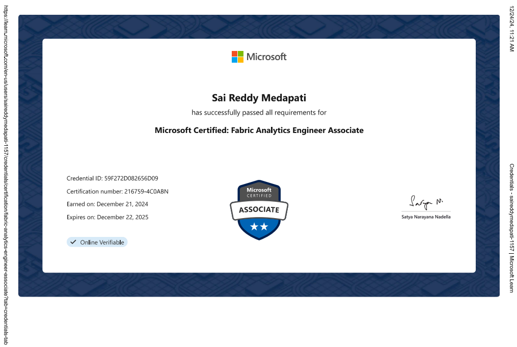Click the Microsoft Certified Associate badge
The width and height of the screenshot is (517, 347).
(259, 210)
